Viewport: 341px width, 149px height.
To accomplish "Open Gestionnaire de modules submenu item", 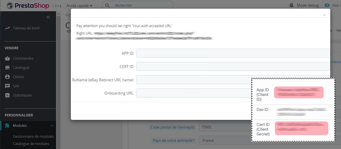I will point(33,136).
